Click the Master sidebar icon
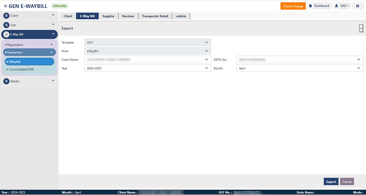Screen dimensions: 366x195 coord(6,81)
